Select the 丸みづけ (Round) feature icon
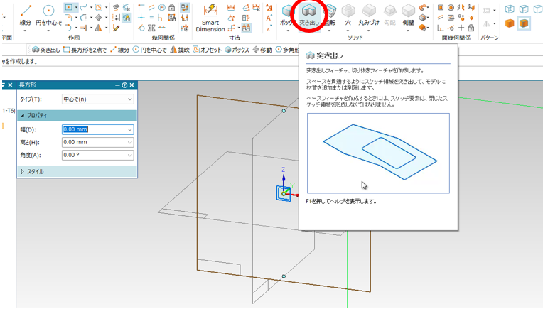The height and width of the screenshot is (309, 543). (x=369, y=13)
